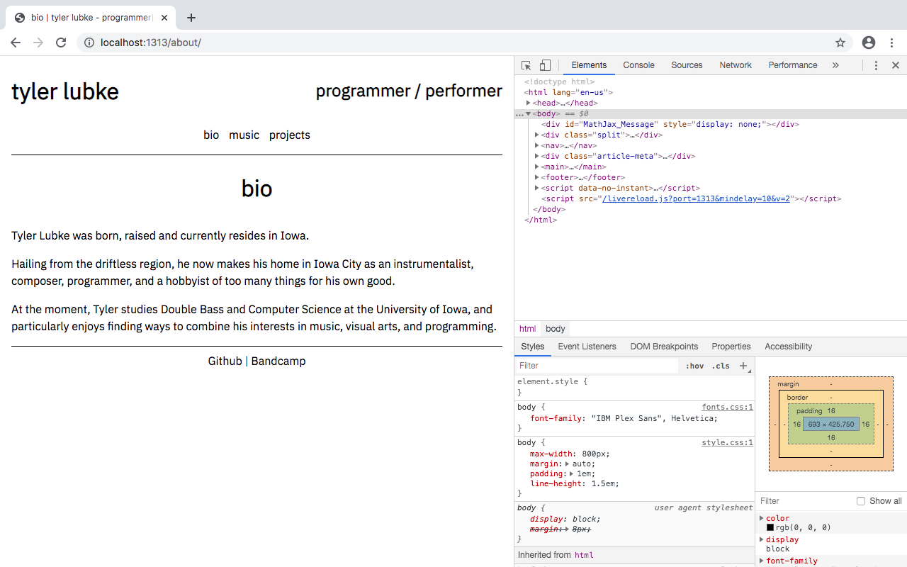Reload the page
This screenshot has height=567, width=907.
[61, 43]
